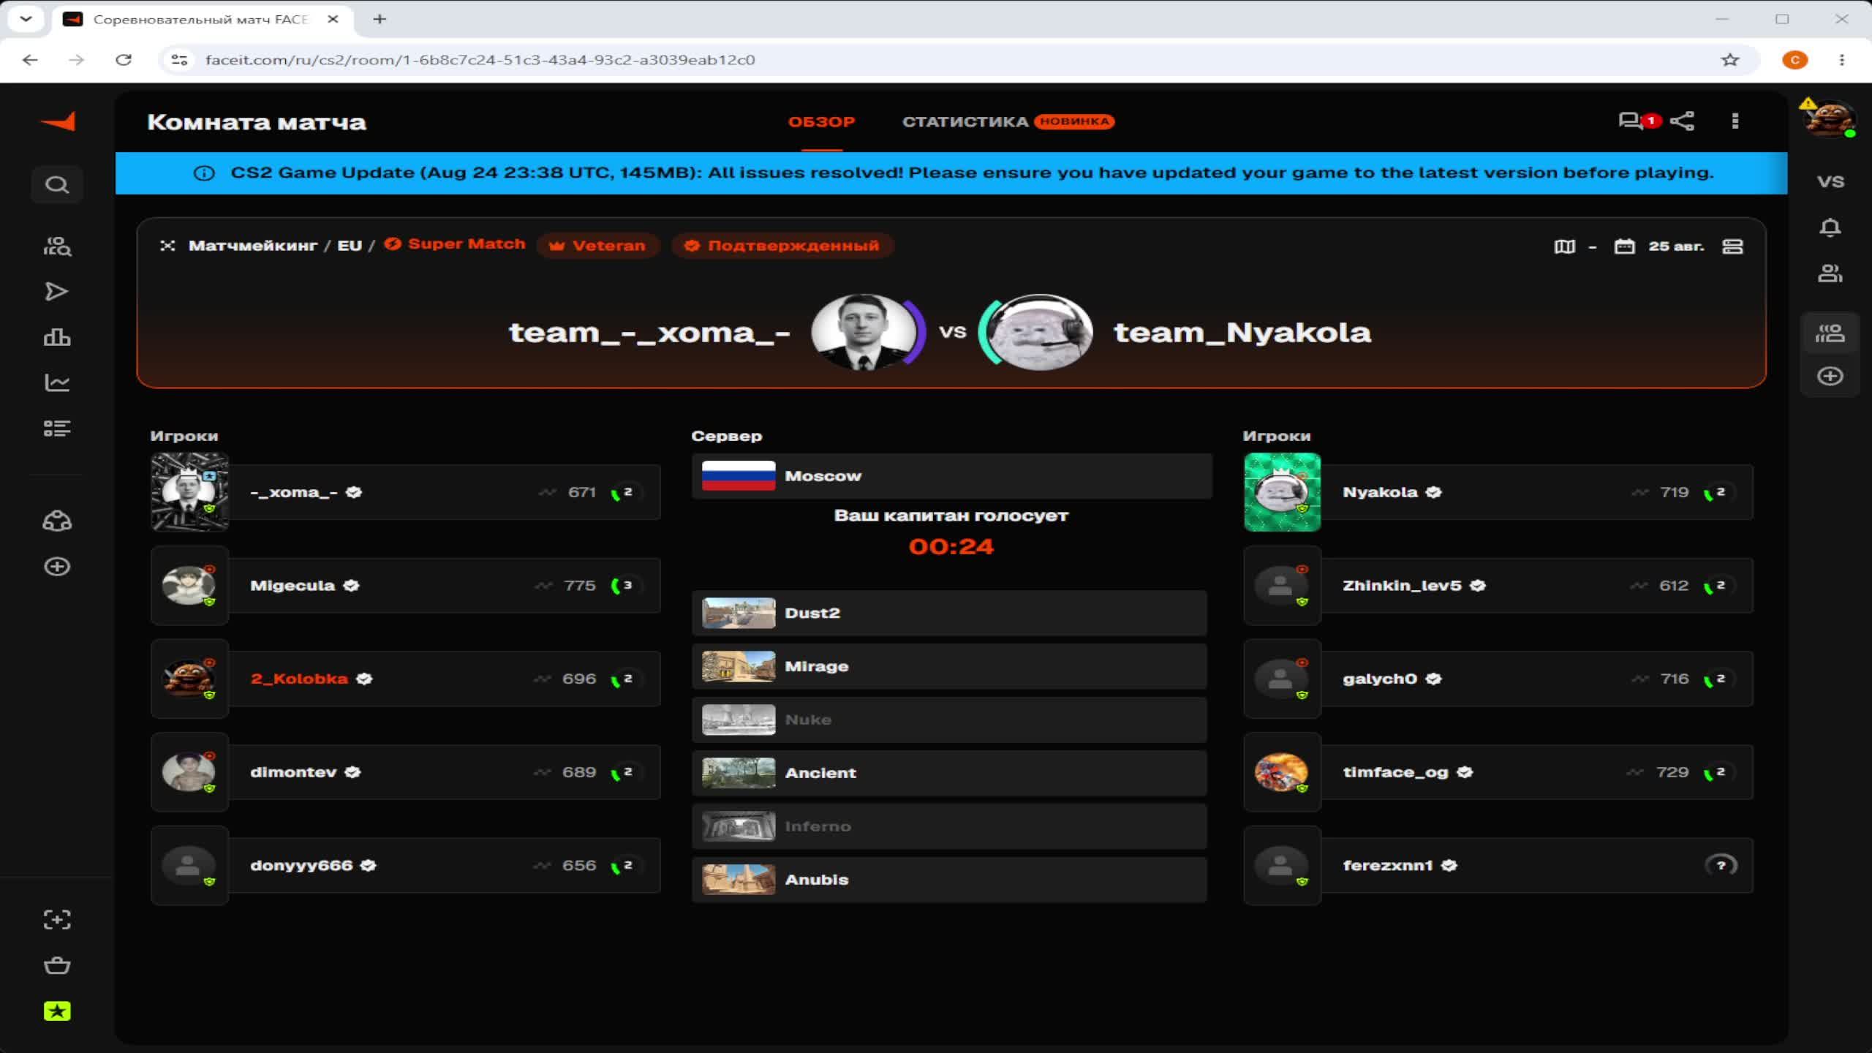Go back with the browser back arrow
The height and width of the screenshot is (1053, 1872).
coord(30,60)
